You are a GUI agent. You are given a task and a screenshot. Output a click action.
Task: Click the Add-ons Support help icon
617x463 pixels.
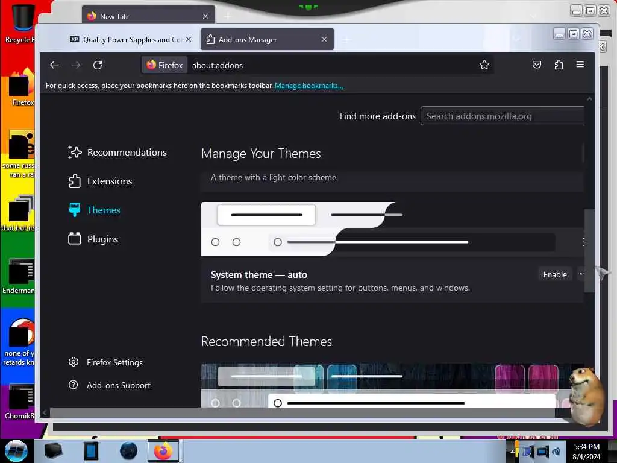[73, 385]
